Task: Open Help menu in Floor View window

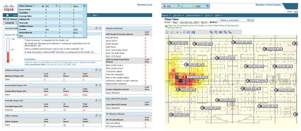Action: click(x=218, y=15)
